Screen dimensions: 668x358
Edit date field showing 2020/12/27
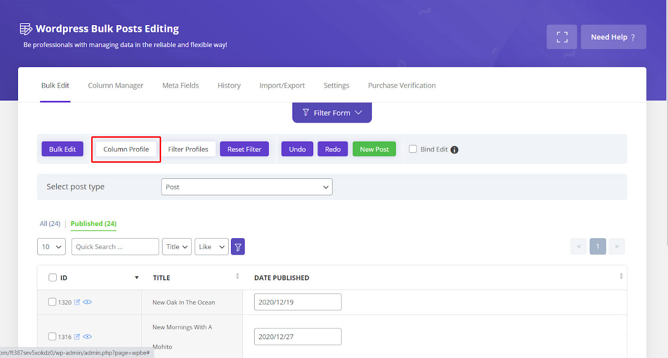click(298, 337)
